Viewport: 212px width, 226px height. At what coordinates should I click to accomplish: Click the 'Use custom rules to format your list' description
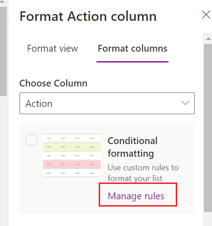point(143,173)
